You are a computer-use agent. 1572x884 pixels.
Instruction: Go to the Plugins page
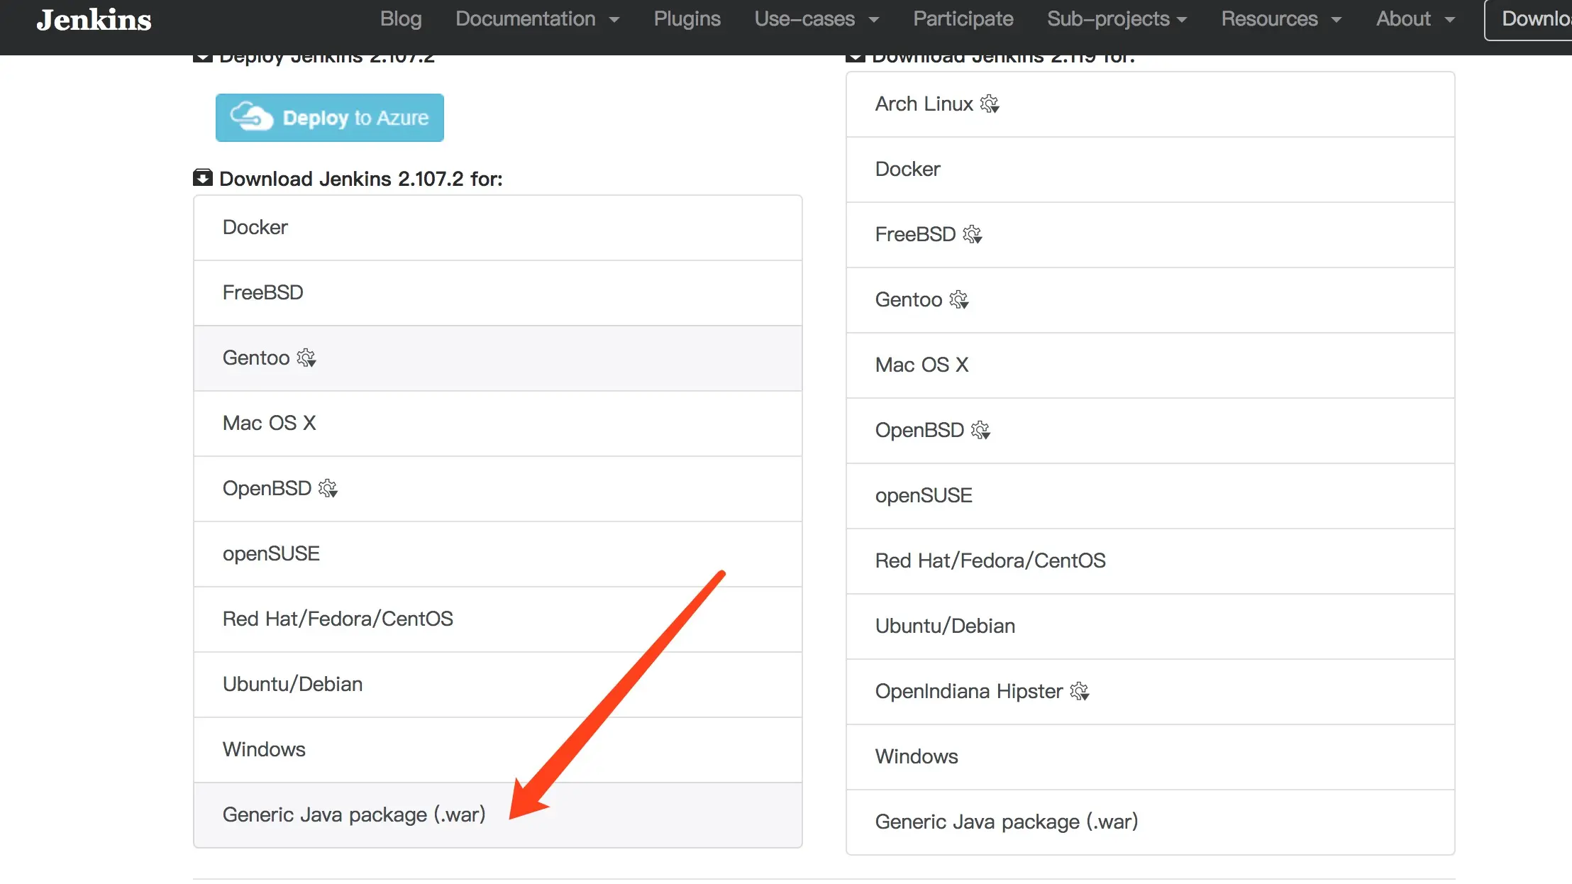tap(687, 19)
